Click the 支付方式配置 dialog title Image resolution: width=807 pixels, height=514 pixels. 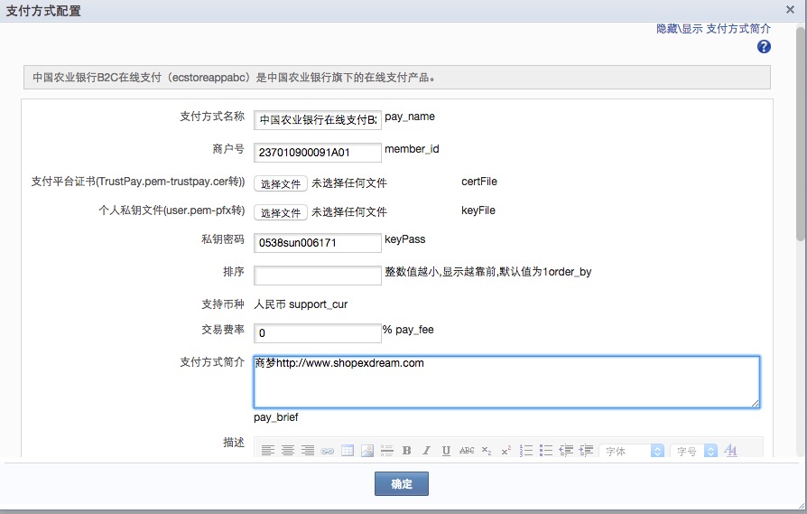[x=43, y=11]
